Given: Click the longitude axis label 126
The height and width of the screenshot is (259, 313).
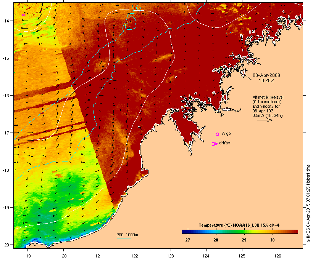Looking at the screenshot, I should point(278,256).
